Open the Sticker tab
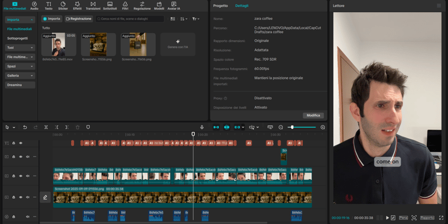 tap(63, 6)
